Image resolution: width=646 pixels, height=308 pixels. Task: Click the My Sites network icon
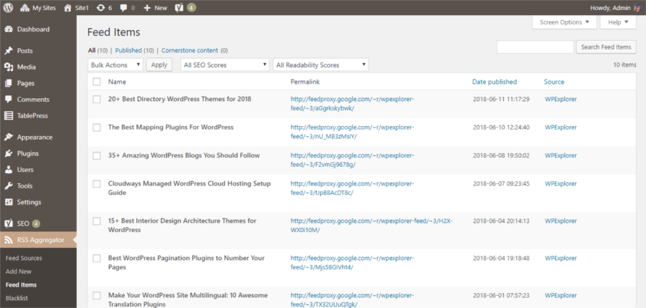tap(24, 8)
